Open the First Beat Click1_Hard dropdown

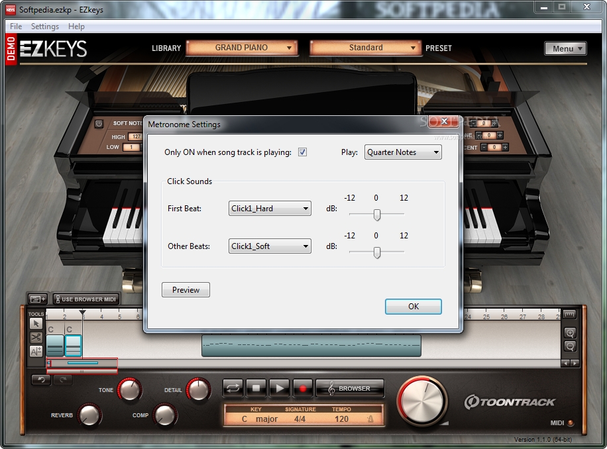tap(270, 209)
